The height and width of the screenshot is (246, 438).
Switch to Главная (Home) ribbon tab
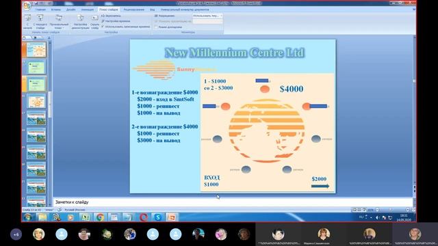[40, 10]
